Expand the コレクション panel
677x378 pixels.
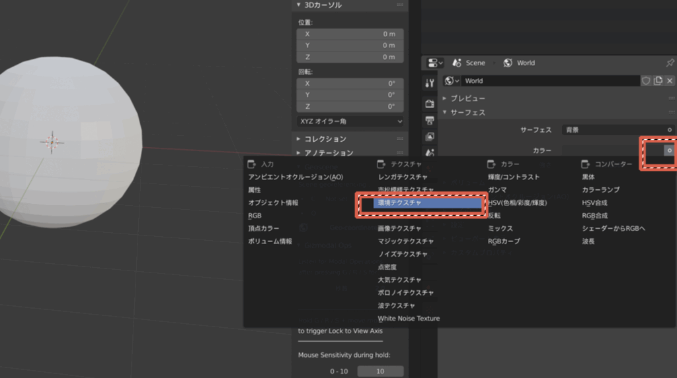click(x=325, y=139)
